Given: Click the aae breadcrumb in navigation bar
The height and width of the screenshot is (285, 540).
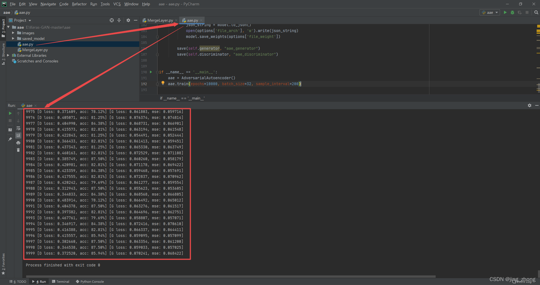Looking at the screenshot, I should [7, 12].
